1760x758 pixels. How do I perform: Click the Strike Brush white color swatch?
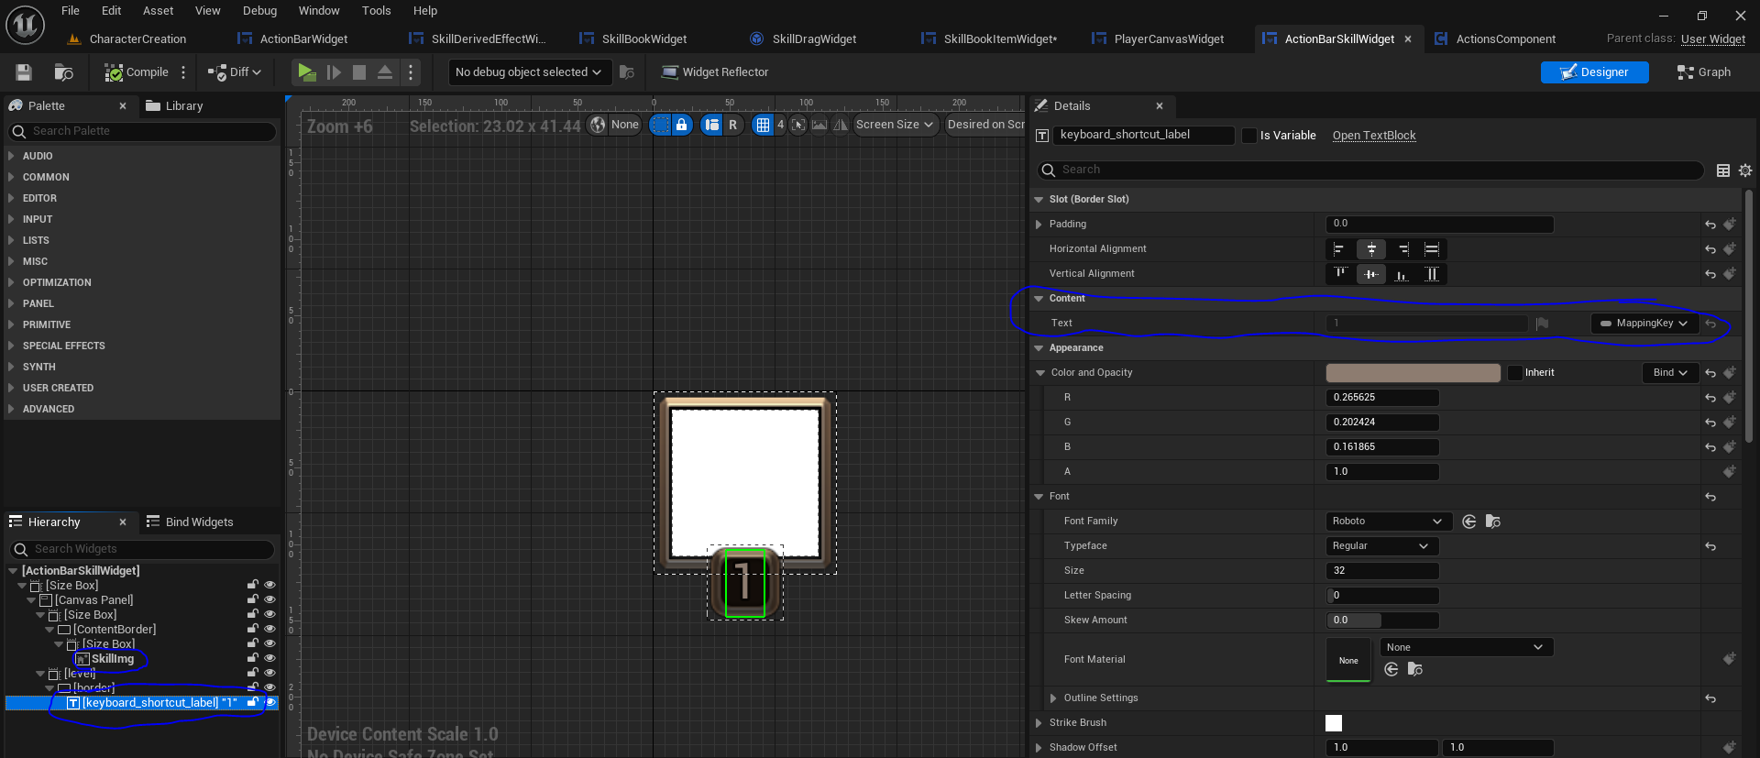(x=1334, y=723)
